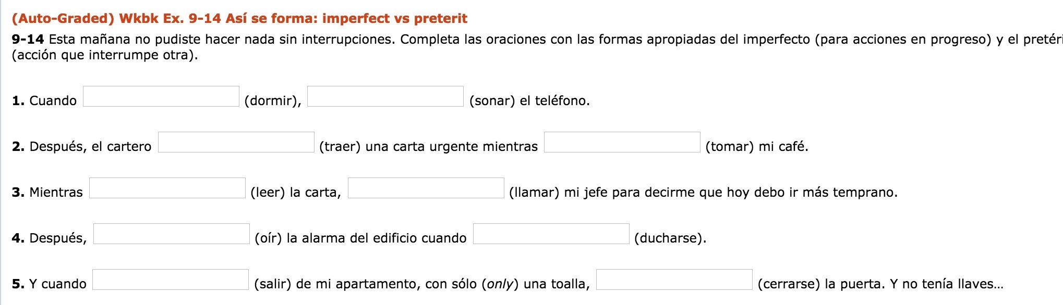The width and height of the screenshot is (1063, 305).
Task: Select the sonar answer input box
Action: 385,96
